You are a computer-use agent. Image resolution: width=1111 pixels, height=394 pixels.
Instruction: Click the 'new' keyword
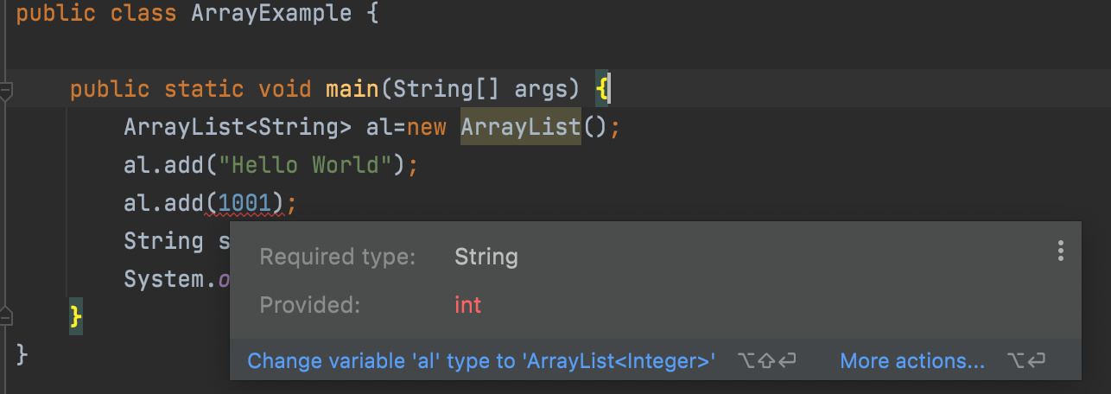coord(426,127)
